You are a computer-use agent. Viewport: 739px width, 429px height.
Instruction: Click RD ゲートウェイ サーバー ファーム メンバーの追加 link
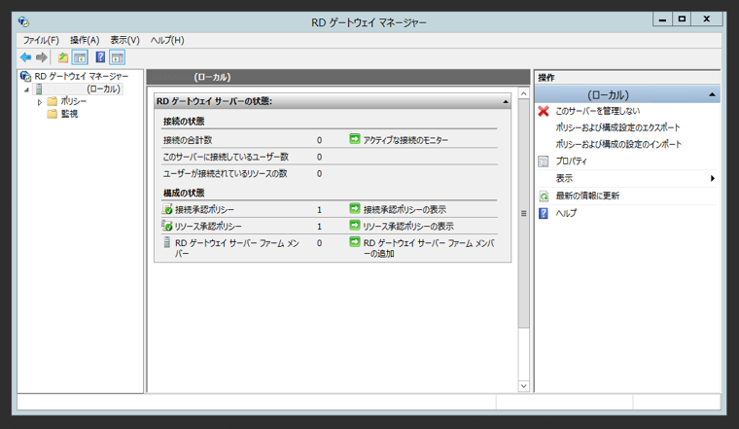(429, 248)
